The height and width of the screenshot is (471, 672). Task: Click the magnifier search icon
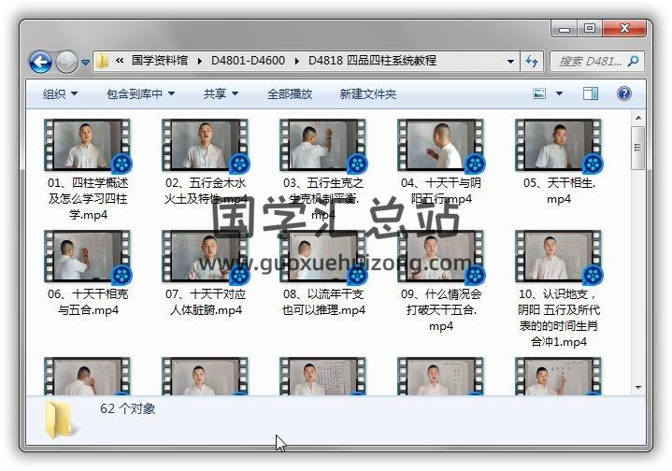[633, 62]
